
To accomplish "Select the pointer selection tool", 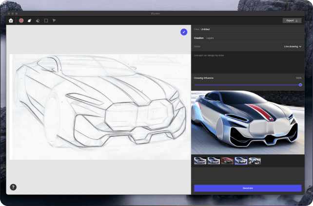I will tap(54, 20).
